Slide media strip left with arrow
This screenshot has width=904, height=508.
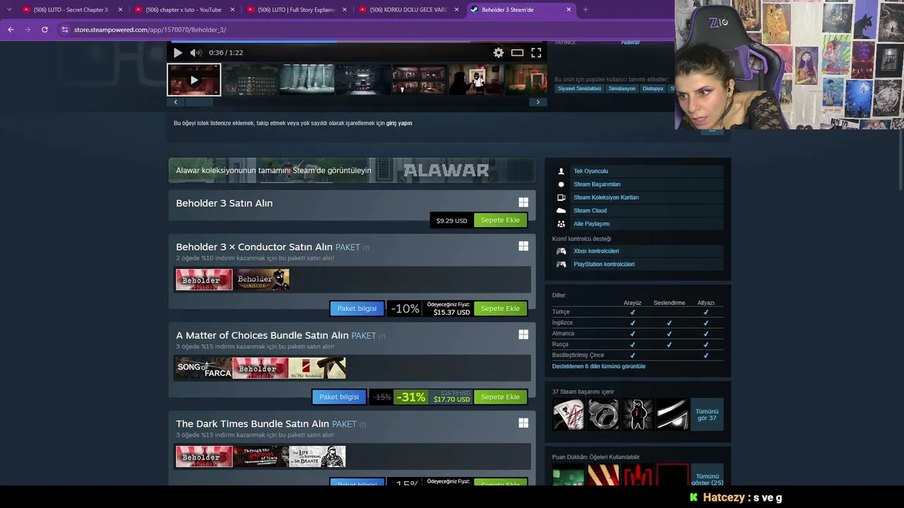(176, 102)
